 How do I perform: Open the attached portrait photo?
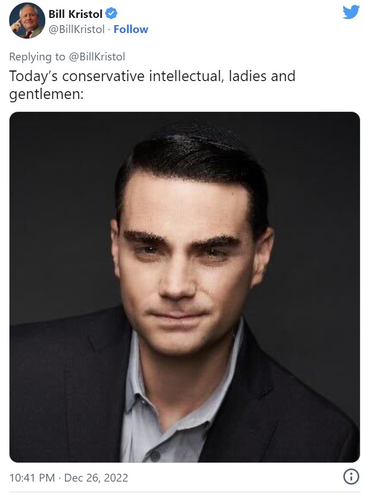click(x=184, y=287)
